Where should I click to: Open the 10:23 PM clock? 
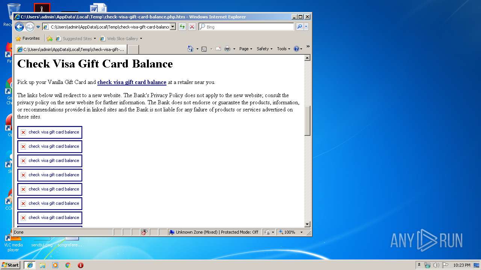(461, 265)
